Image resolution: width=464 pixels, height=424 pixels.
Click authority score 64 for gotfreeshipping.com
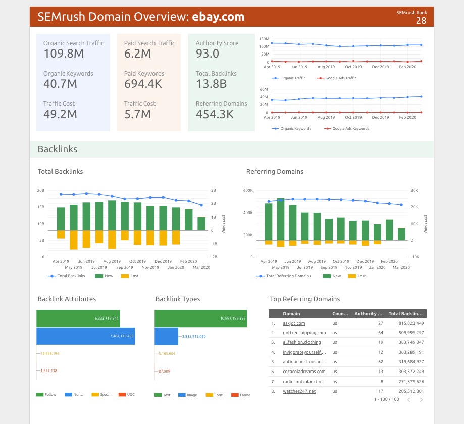[x=381, y=333]
